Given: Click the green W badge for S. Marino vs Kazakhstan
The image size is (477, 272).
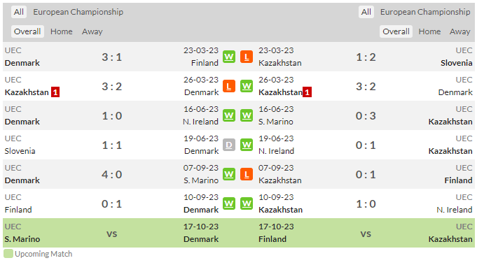Looking at the screenshot, I should click(247, 115).
